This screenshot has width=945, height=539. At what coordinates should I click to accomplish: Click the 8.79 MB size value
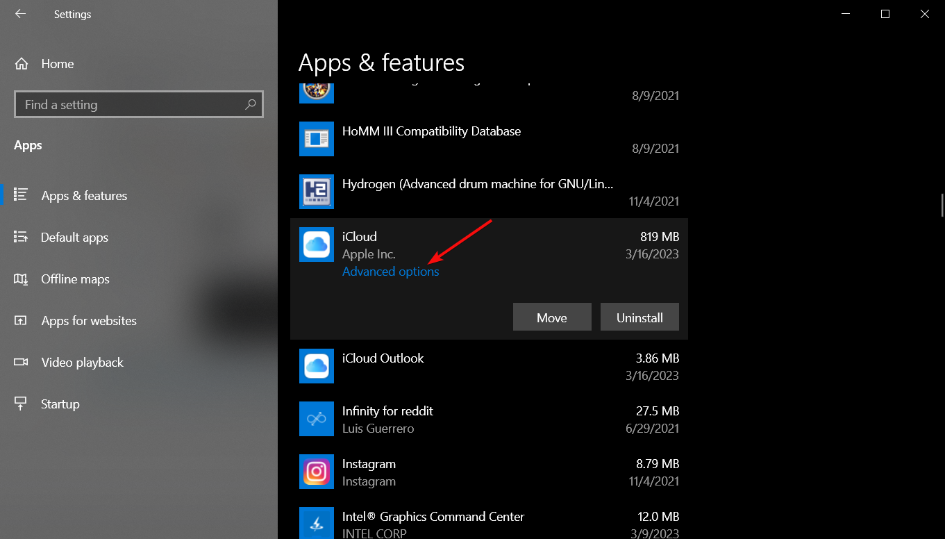[x=658, y=464]
